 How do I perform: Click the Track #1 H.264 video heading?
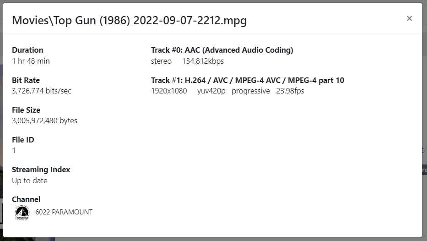[x=247, y=80]
